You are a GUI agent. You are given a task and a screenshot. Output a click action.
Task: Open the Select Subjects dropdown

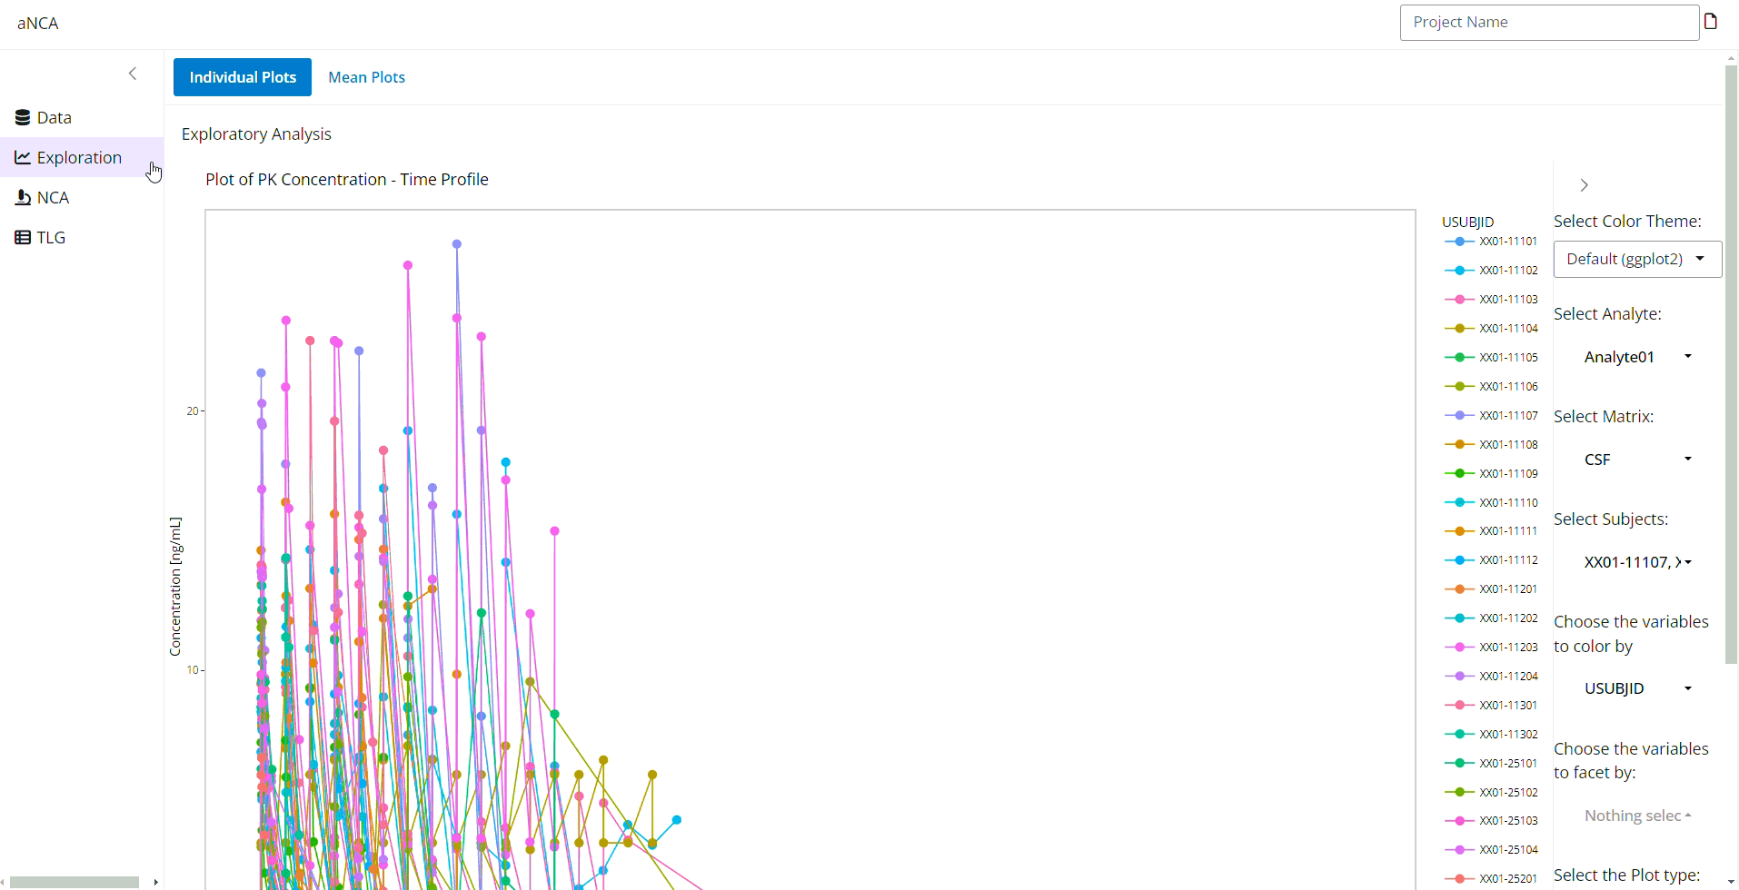(x=1636, y=562)
